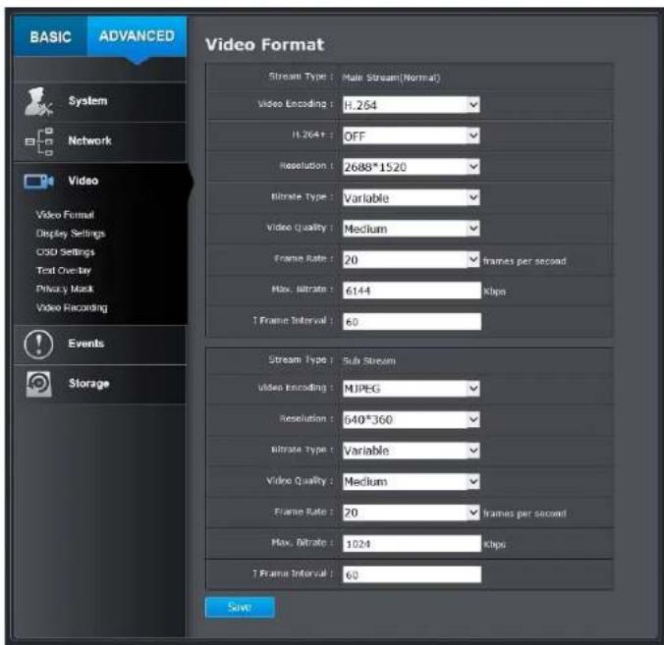The image size is (664, 645).
Task: Click the Video Format page heading
Action: pos(264,44)
